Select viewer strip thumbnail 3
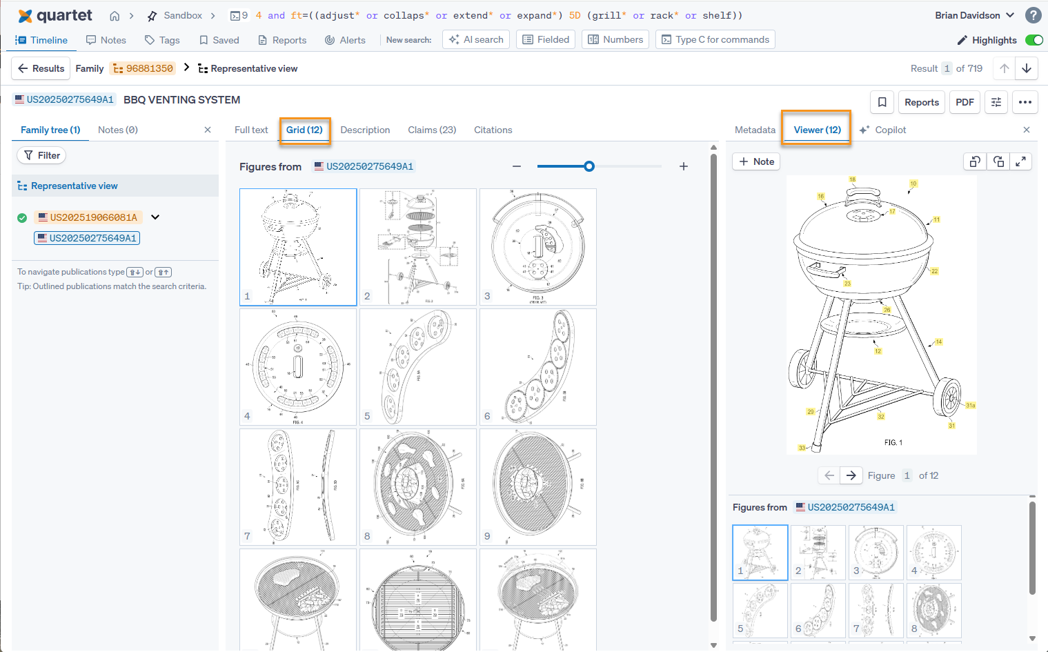Image resolution: width=1048 pixels, height=652 pixels. (876, 553)
